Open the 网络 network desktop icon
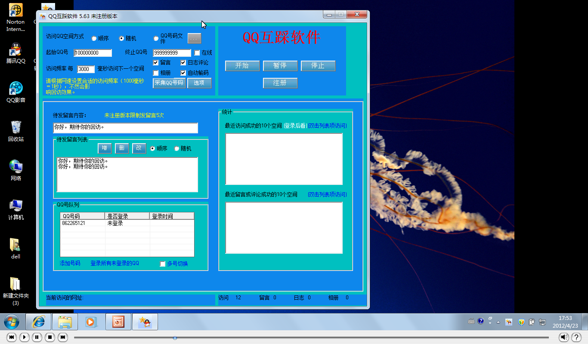Image resolution: width=588 pixels, height=344 pixels. [16, 170]
